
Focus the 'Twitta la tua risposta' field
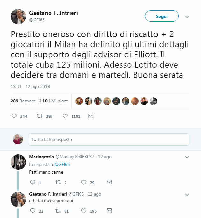pos(109,139)
